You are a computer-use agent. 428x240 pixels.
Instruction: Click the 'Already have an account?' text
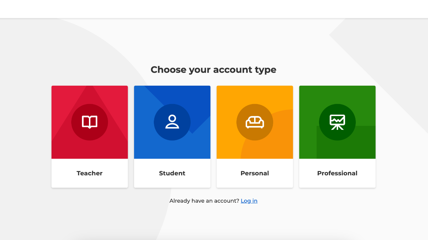tap(204, 201)
